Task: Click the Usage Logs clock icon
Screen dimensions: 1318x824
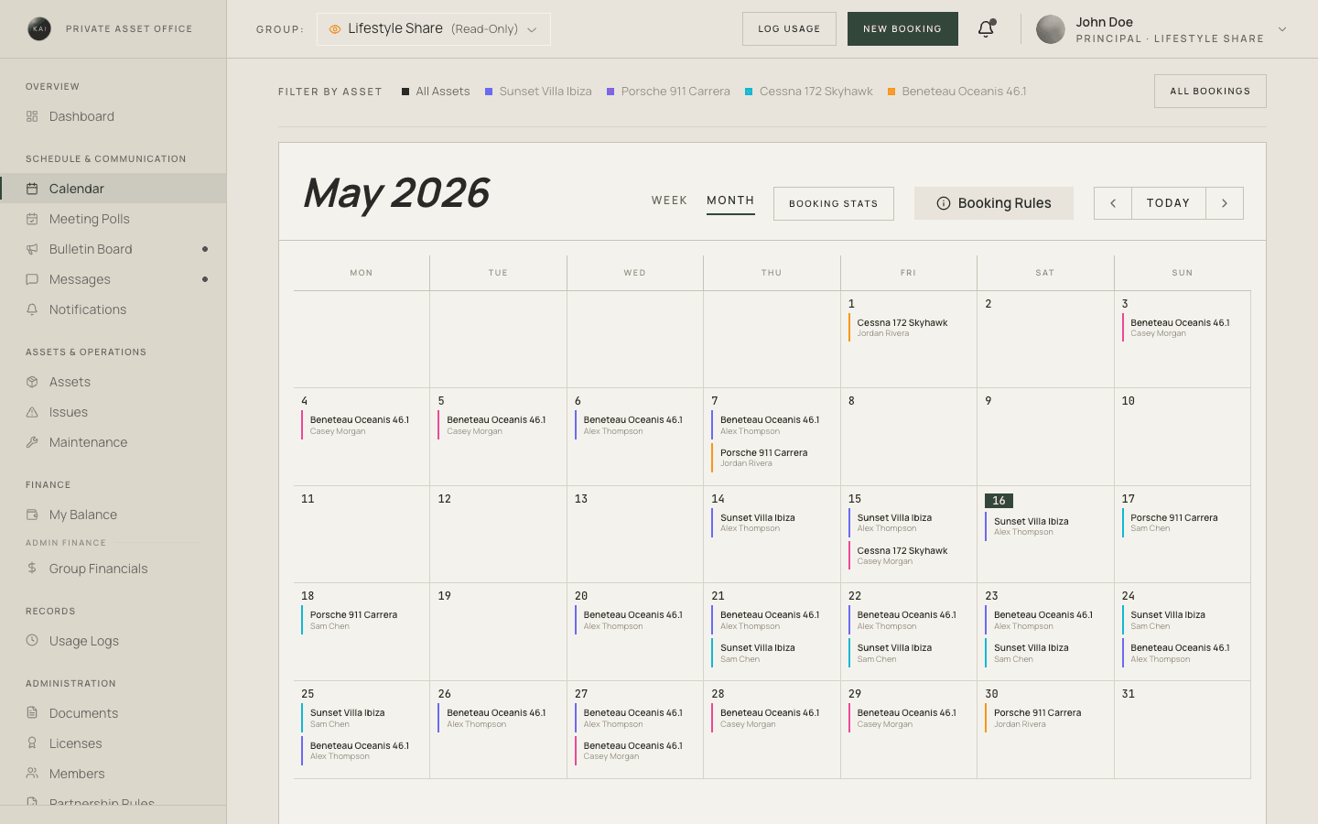Action: click(32, 641)
